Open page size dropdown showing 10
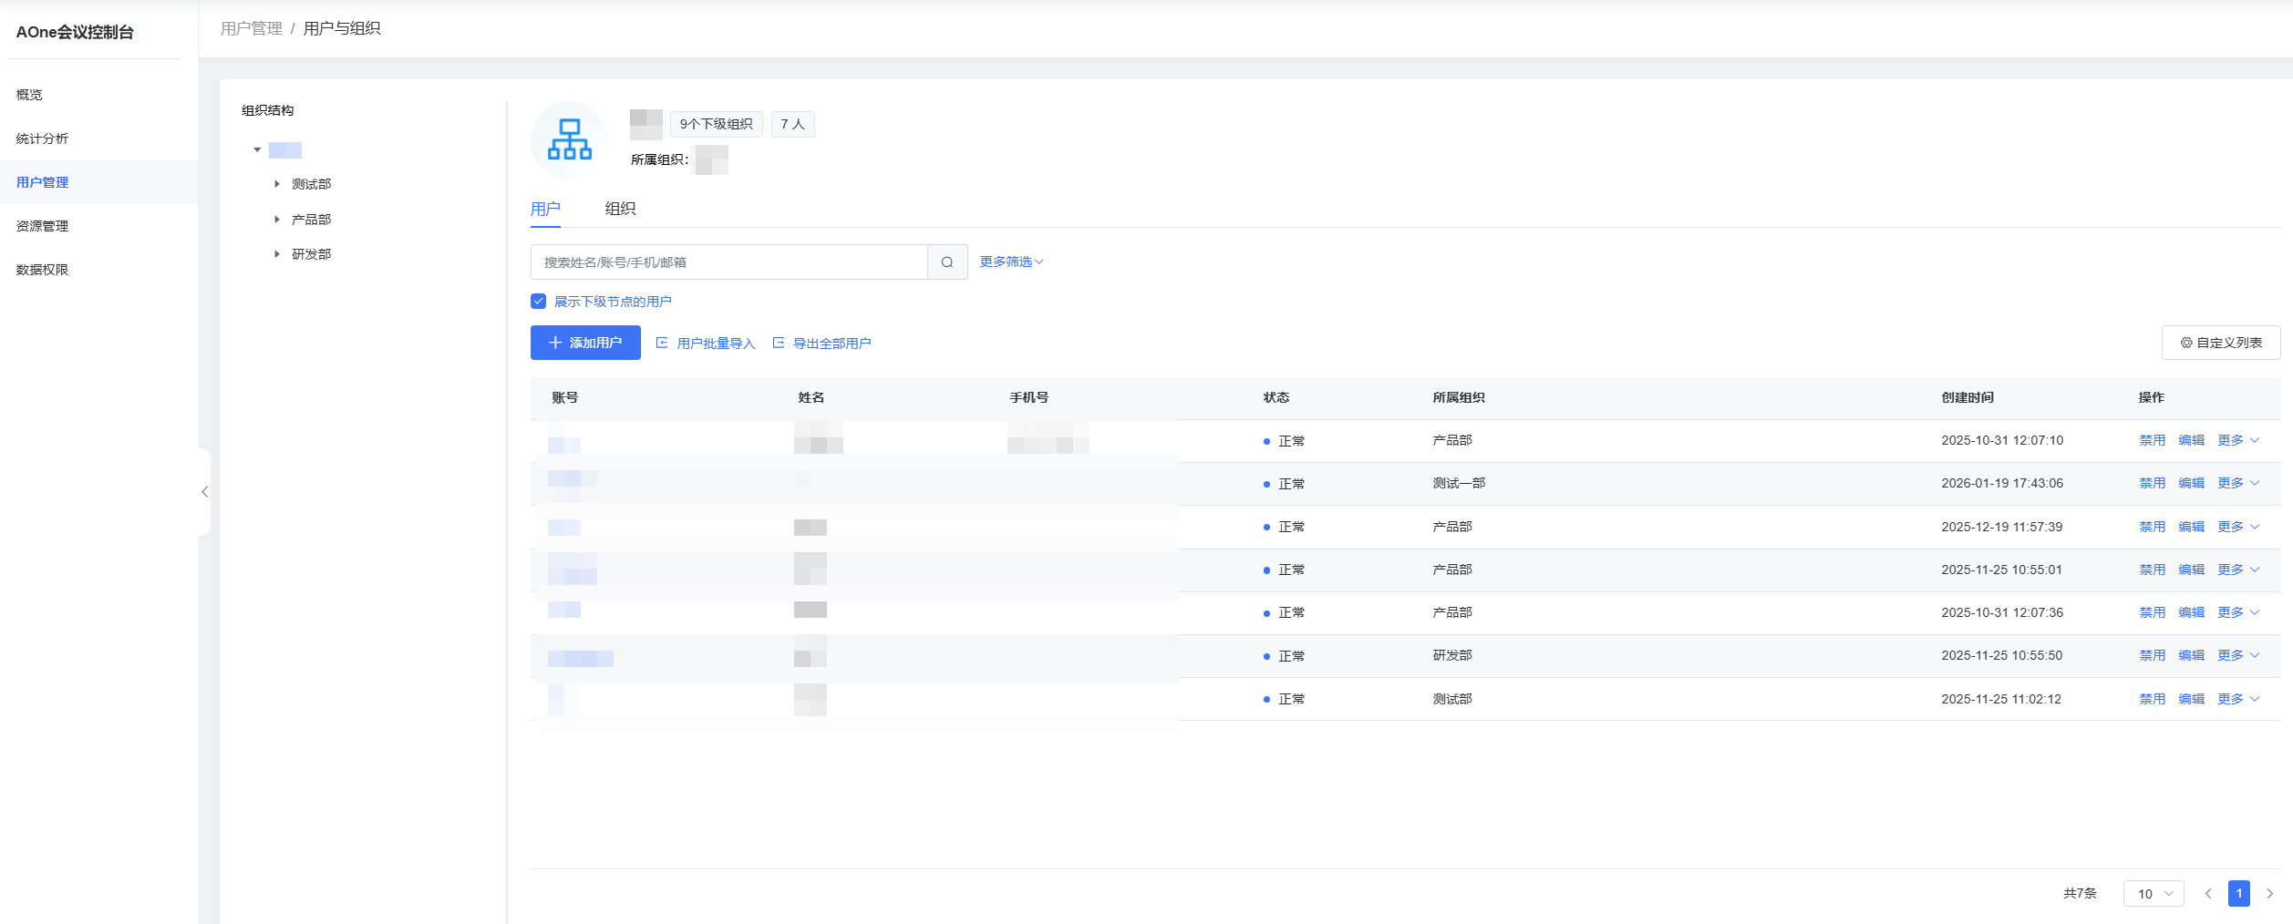Viewport: 2293px width, 924px height. coord(2154,894)
